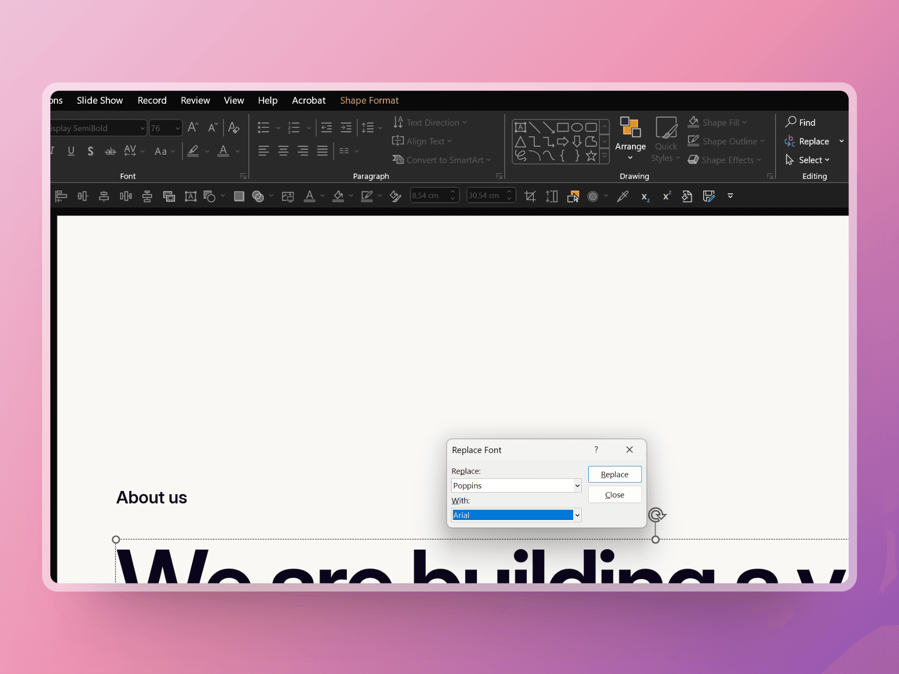
Task: Apply subscript formatting
Action: click(645, 197)
